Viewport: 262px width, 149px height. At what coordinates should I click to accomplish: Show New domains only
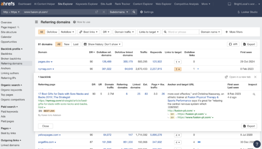tap(67, 44)
